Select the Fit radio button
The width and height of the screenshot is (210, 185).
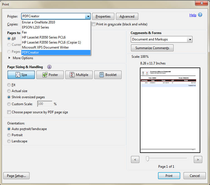click(x=9, y=85)
